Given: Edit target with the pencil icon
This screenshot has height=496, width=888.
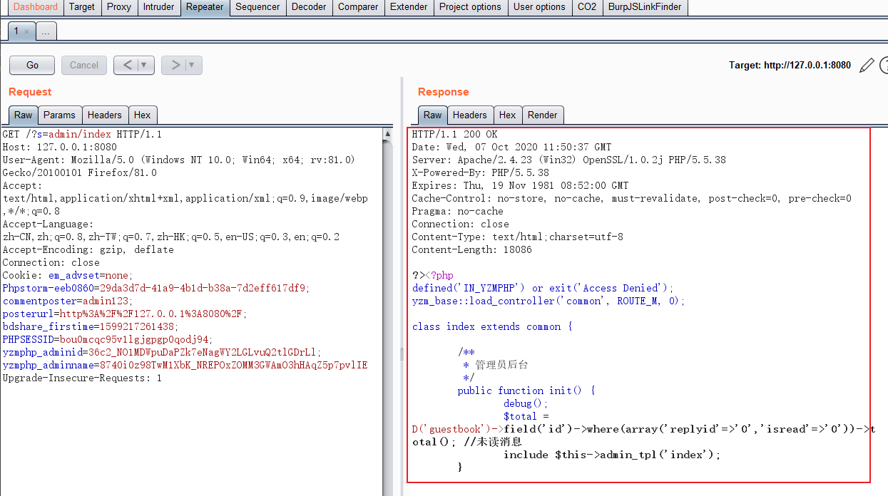Looking at the screenshot, I should coord(867,66).
